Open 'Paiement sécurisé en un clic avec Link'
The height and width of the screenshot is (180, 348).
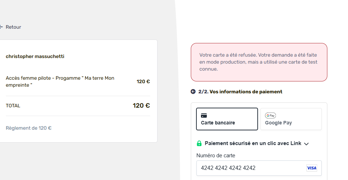pyautogui.click(x=253, y=143)
